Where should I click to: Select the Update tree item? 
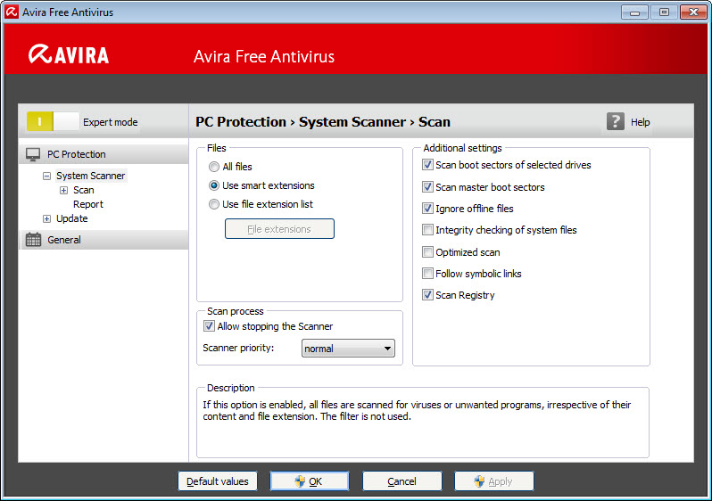pyautogui.click(x=71, y=218)
